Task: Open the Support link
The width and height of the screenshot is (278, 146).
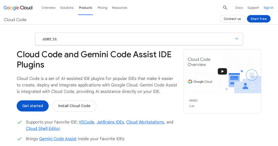Action: (253, 8)
